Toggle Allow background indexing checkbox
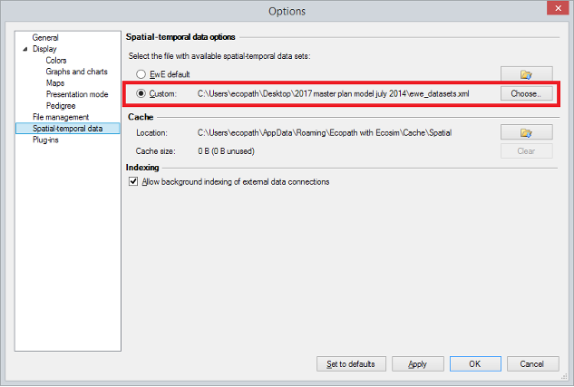This screenshot has width=574, height=387. [x=133, y=182]
